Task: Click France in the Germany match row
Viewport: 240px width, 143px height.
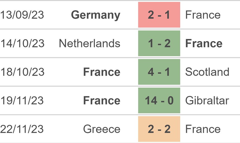Action: point(203,15)
